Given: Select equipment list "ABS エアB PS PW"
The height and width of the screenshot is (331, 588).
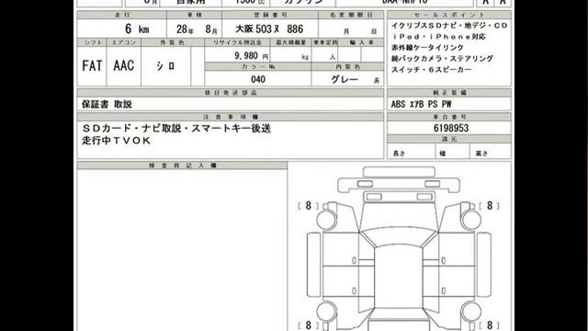Looking at the screenshot, I should point(421,104).
